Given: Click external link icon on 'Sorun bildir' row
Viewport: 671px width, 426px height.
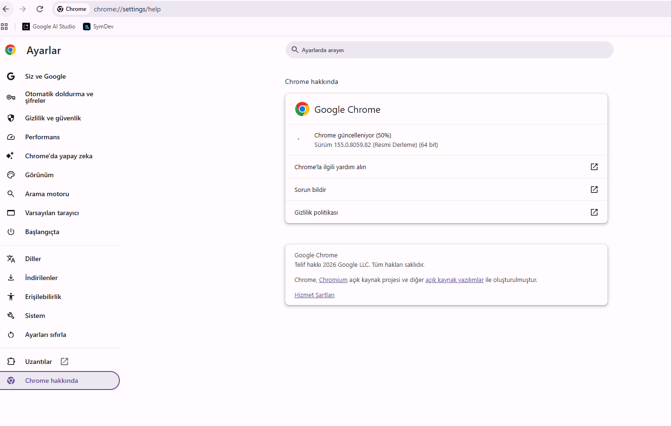Looking at the screenshot, I should 594,190.
